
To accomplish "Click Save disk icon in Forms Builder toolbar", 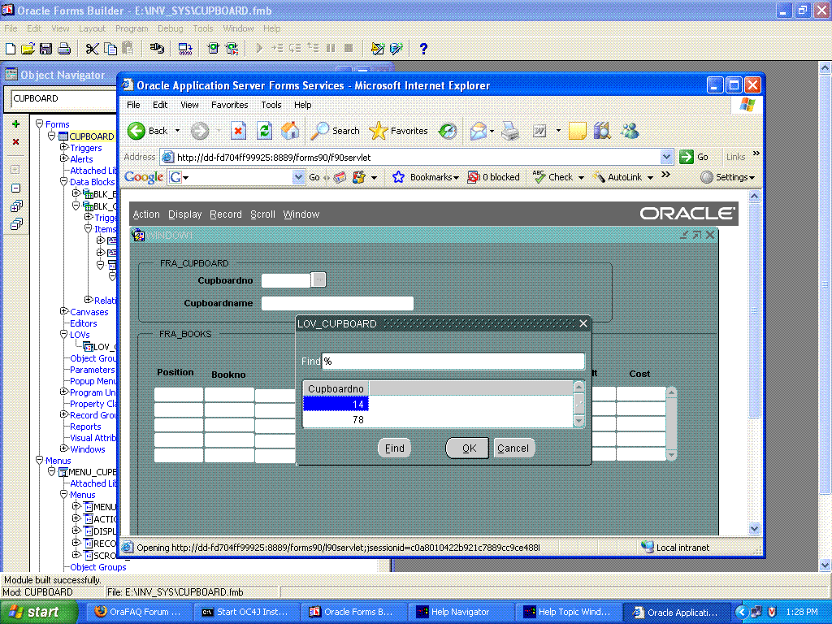I will (x=45, y=49).
